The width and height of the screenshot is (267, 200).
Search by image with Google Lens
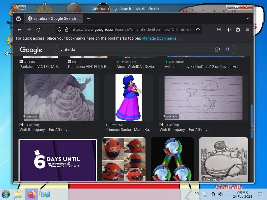217,49
